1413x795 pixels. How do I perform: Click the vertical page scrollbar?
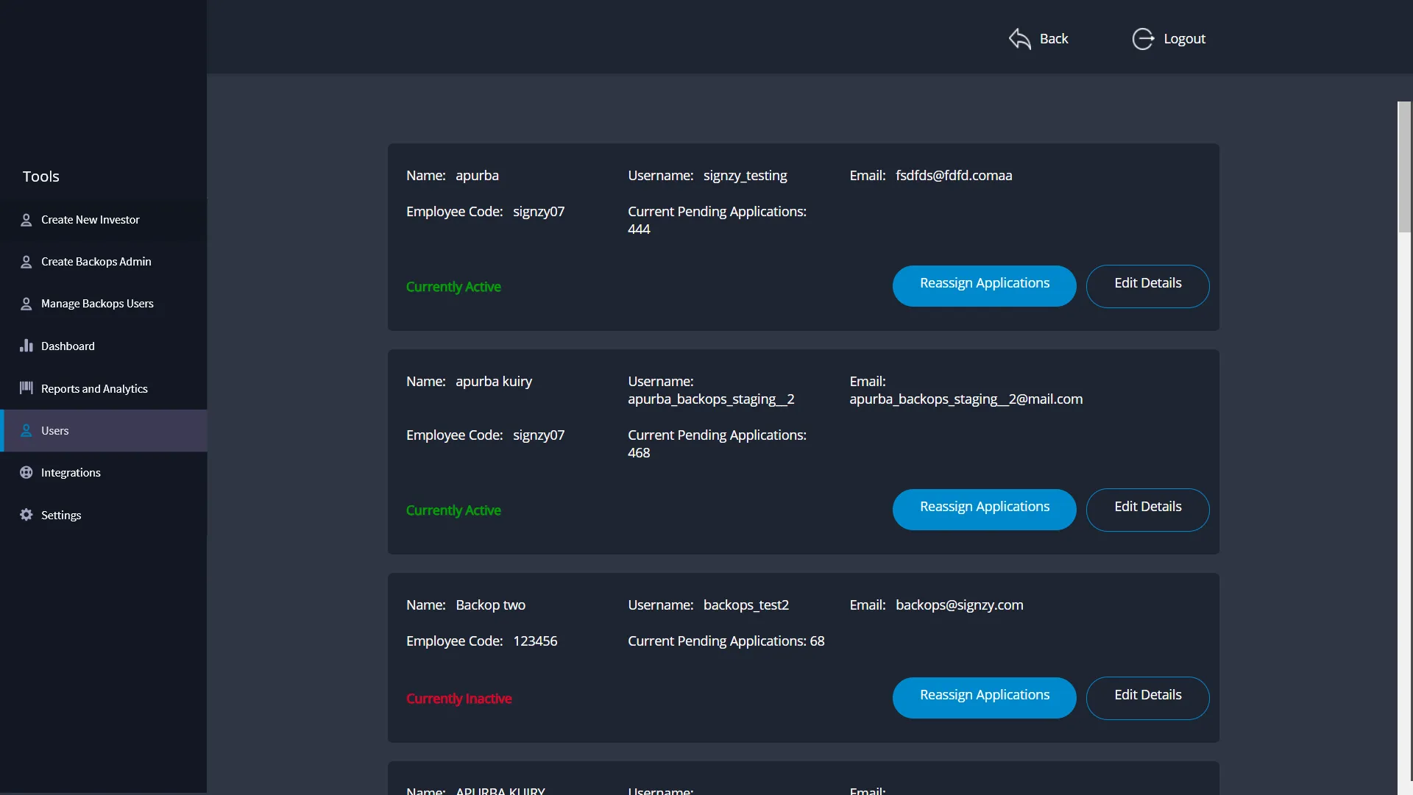click(1404, 168)
